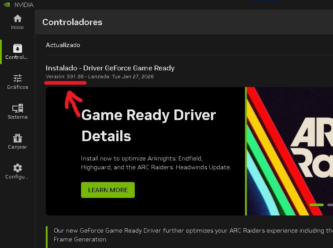This screenshot has height=248, width=333.
Task: Open the Canjear gift icon
Action: click(18, 138)
